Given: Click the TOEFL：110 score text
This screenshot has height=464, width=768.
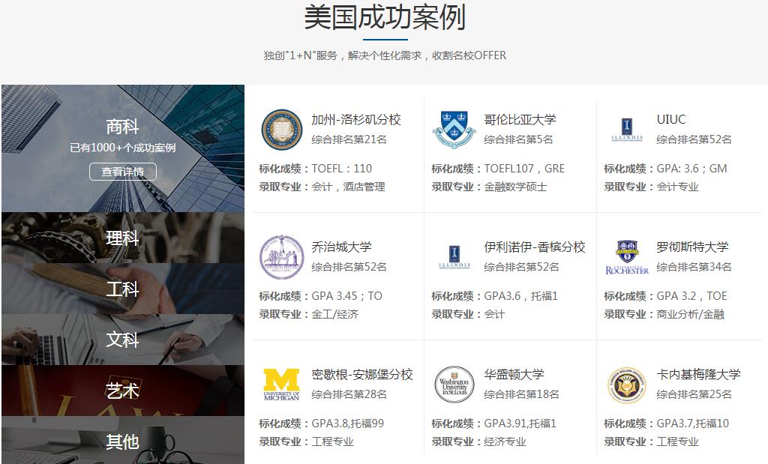Looking at the screenshot, I should pos(342,169).
